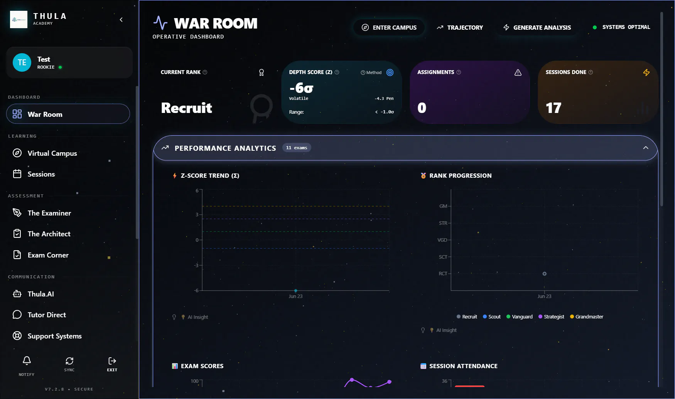Image resolution: width=675 pixels, height=399 pixels.
Task: Click the Session Attendance calendar icon
Action: [423, 366]
